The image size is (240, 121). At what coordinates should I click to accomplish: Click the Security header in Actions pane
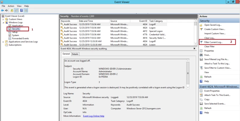tap(219, 21)
